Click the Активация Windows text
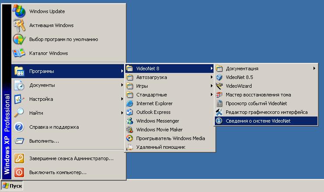The height and width of the screenshot is (192, 324). click(x=52, y=25)
